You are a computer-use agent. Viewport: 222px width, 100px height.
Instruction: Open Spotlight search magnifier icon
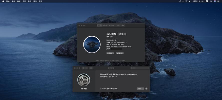click(x=211, y=1)
